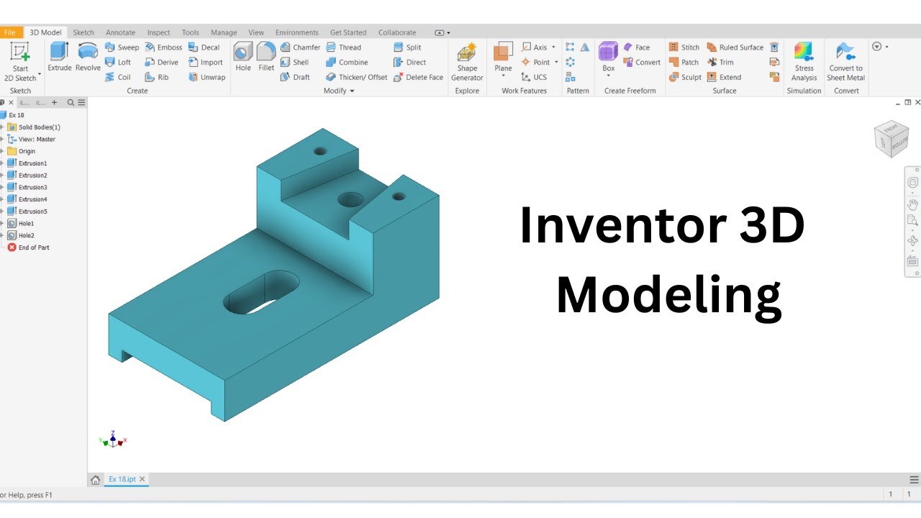Viewport: 921px width, 518px height.
Task: Use the surface Extend tool
Action: coord(724,77)
